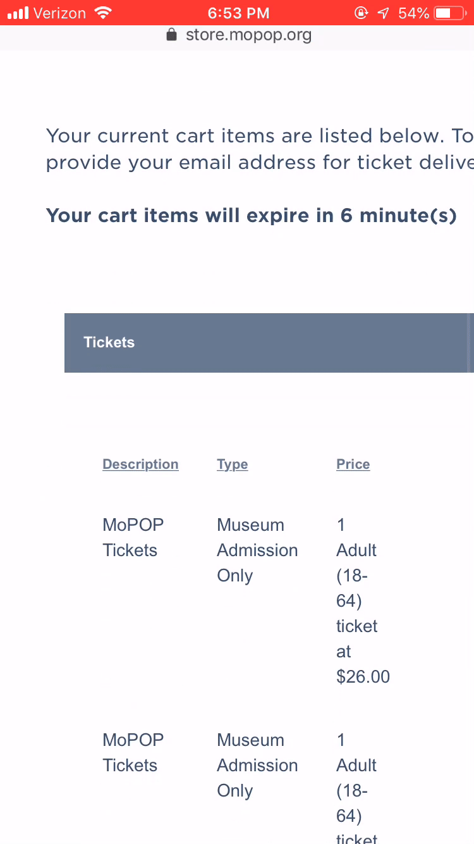This screenshot has height=844, width=474.
Task: Tap the cellular signal strength bars
Action: [x=18, y=13]
